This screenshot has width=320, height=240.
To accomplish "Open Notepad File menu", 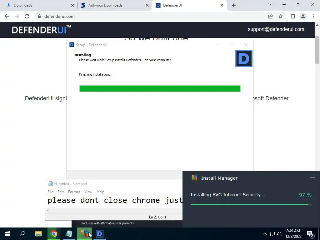I will [x=50, y=192].
